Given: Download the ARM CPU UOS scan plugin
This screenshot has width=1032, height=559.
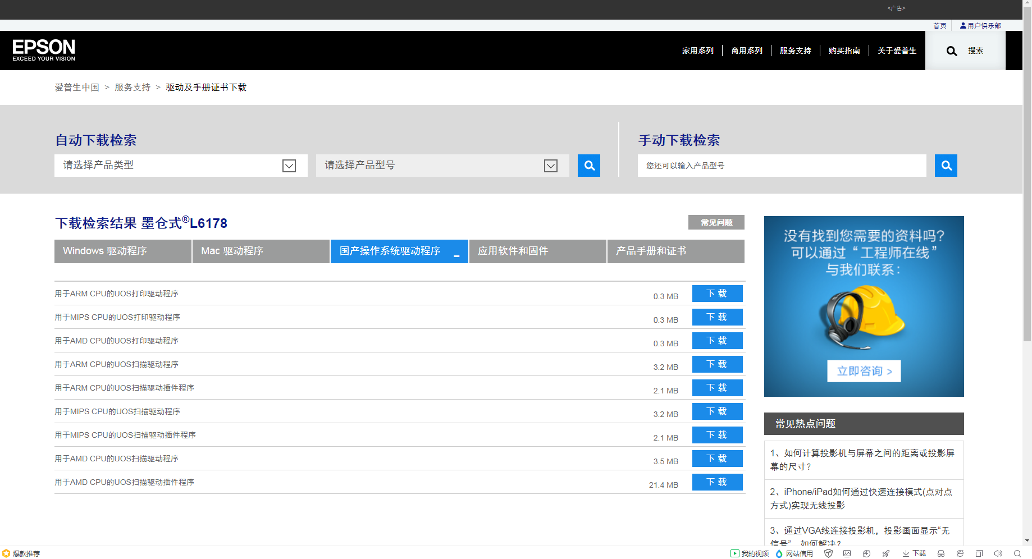Looking at the screenshot, I should (x=718, y=388).
